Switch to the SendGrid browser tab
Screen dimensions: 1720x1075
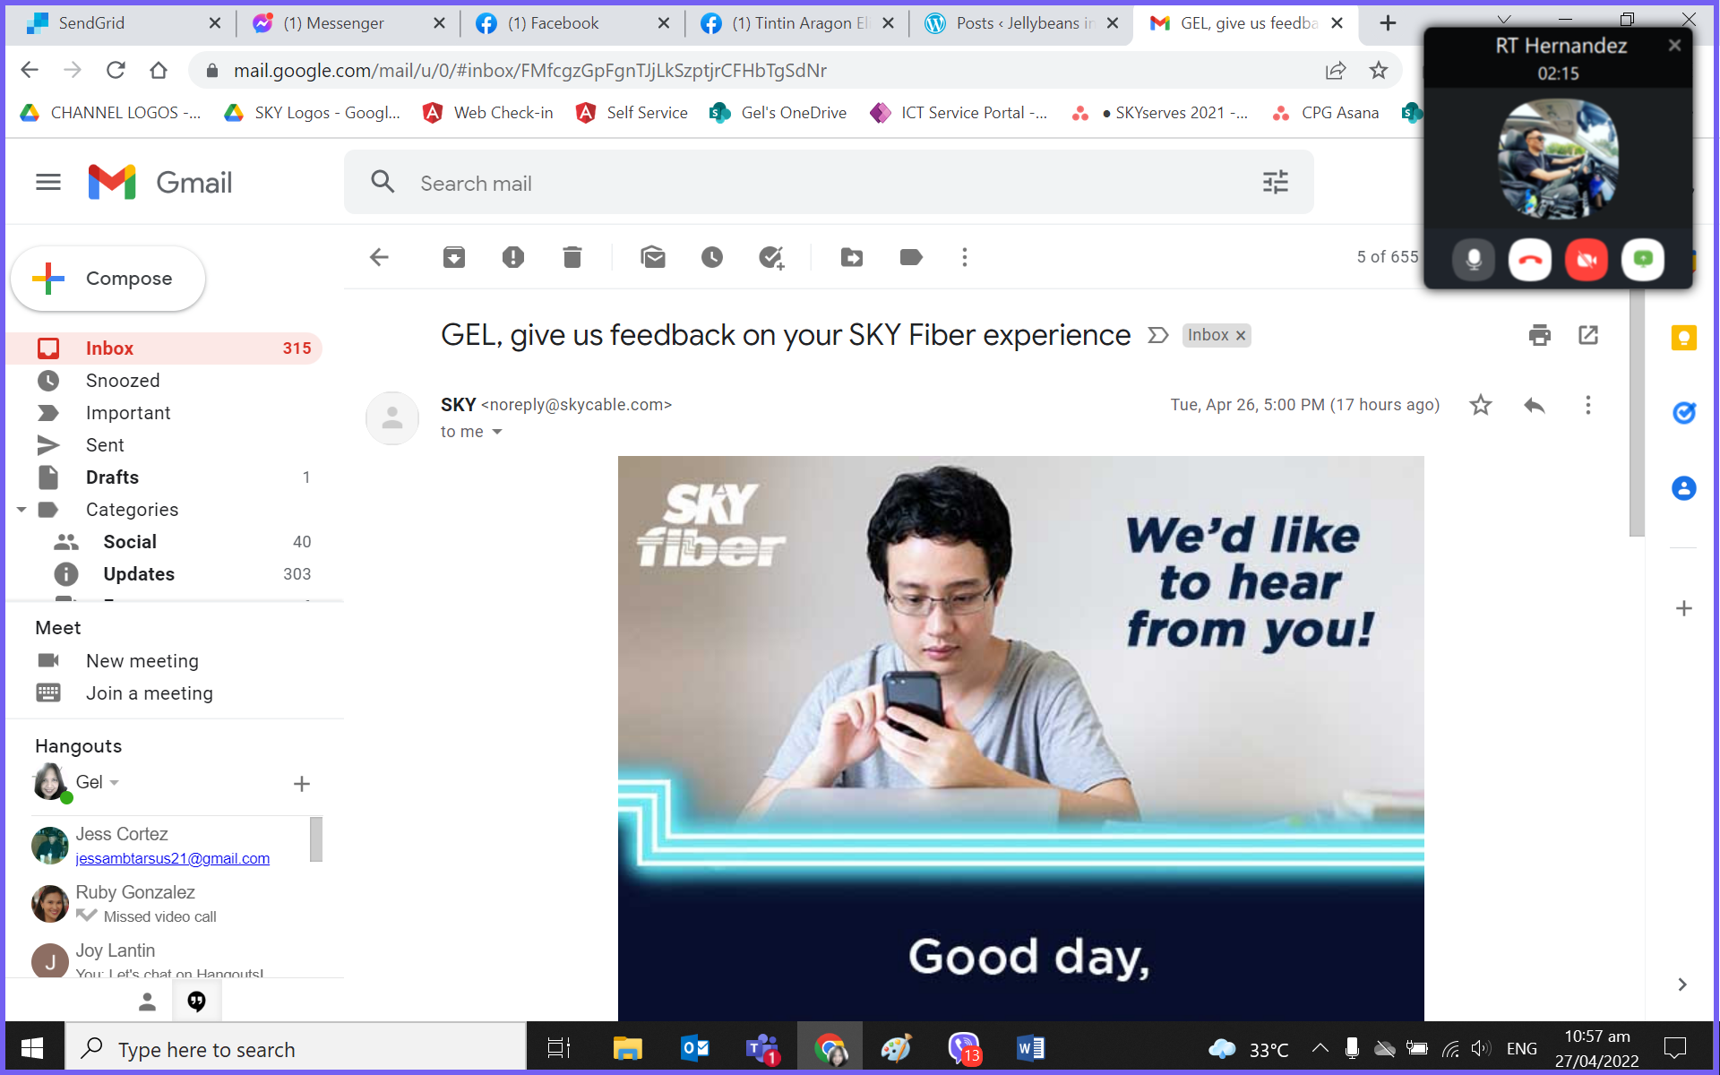(x=91, y=23)
